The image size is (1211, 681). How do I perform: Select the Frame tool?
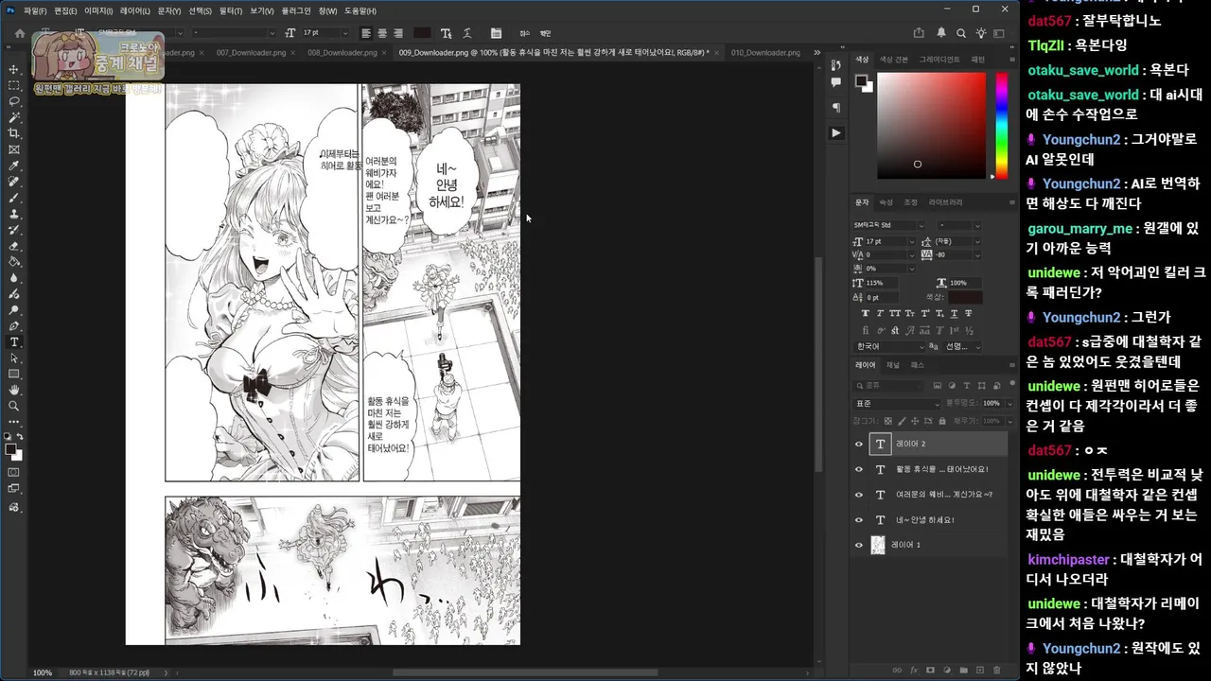14,149
